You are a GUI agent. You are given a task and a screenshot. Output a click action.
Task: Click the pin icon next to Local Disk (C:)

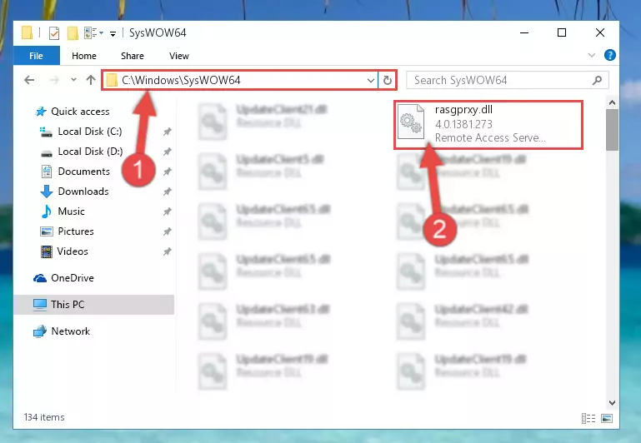click(x=168, y=132)
